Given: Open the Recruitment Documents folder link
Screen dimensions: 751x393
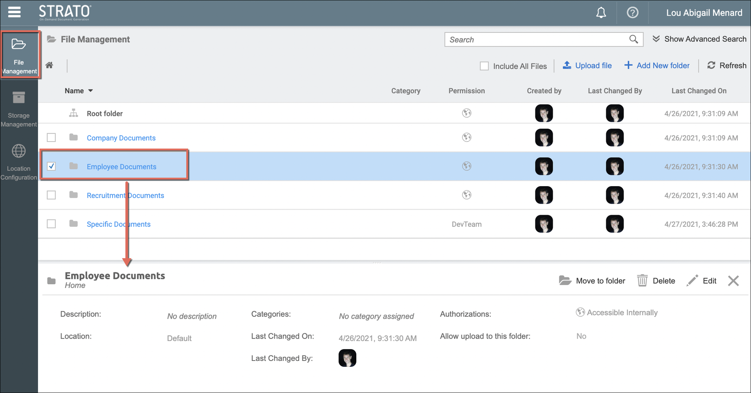Looking at the screenshot, I should [x=125, y=195].
